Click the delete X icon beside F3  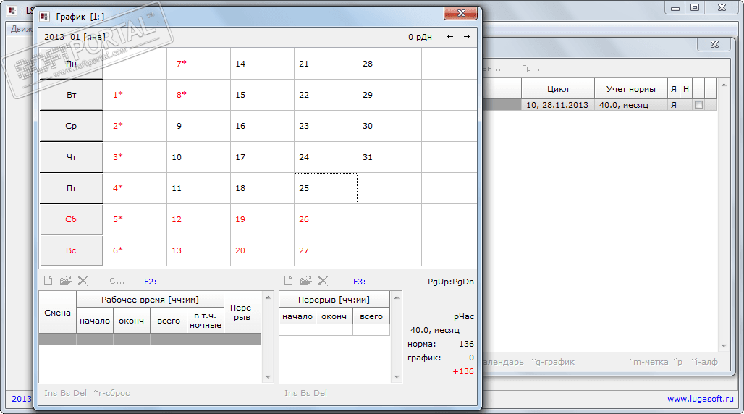(x=323, y=281)
